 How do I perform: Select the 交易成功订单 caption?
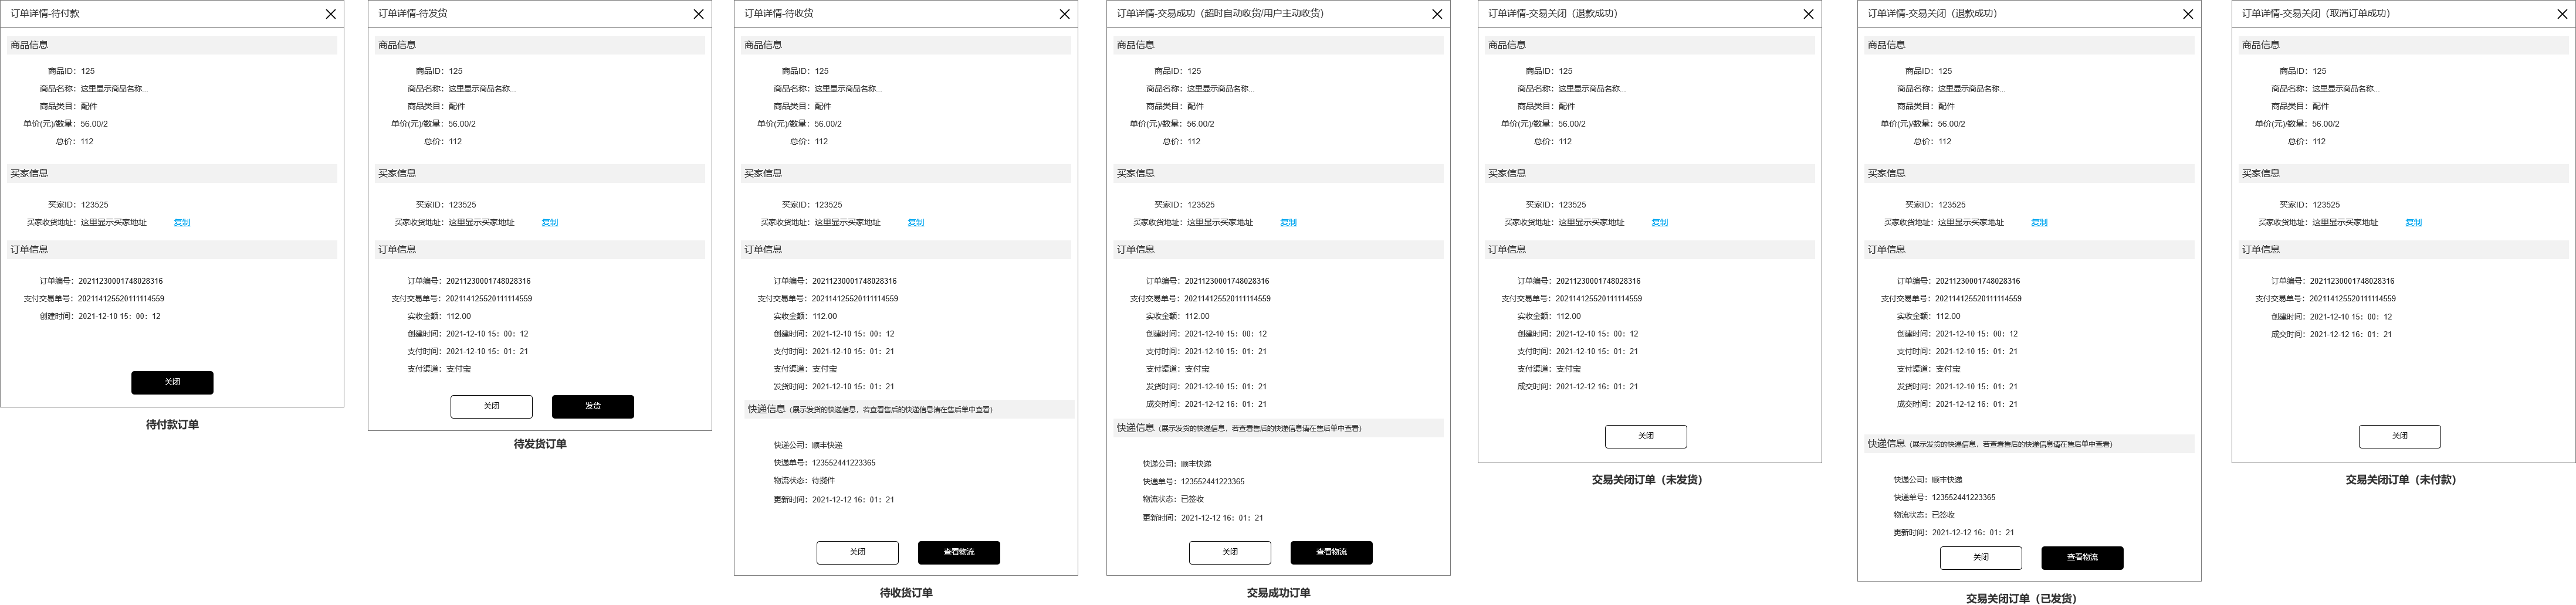(1278, 593)
